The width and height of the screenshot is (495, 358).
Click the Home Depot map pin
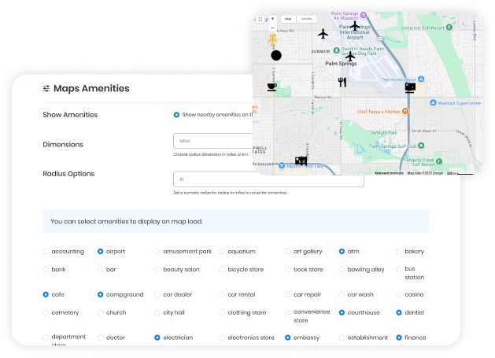420,79
